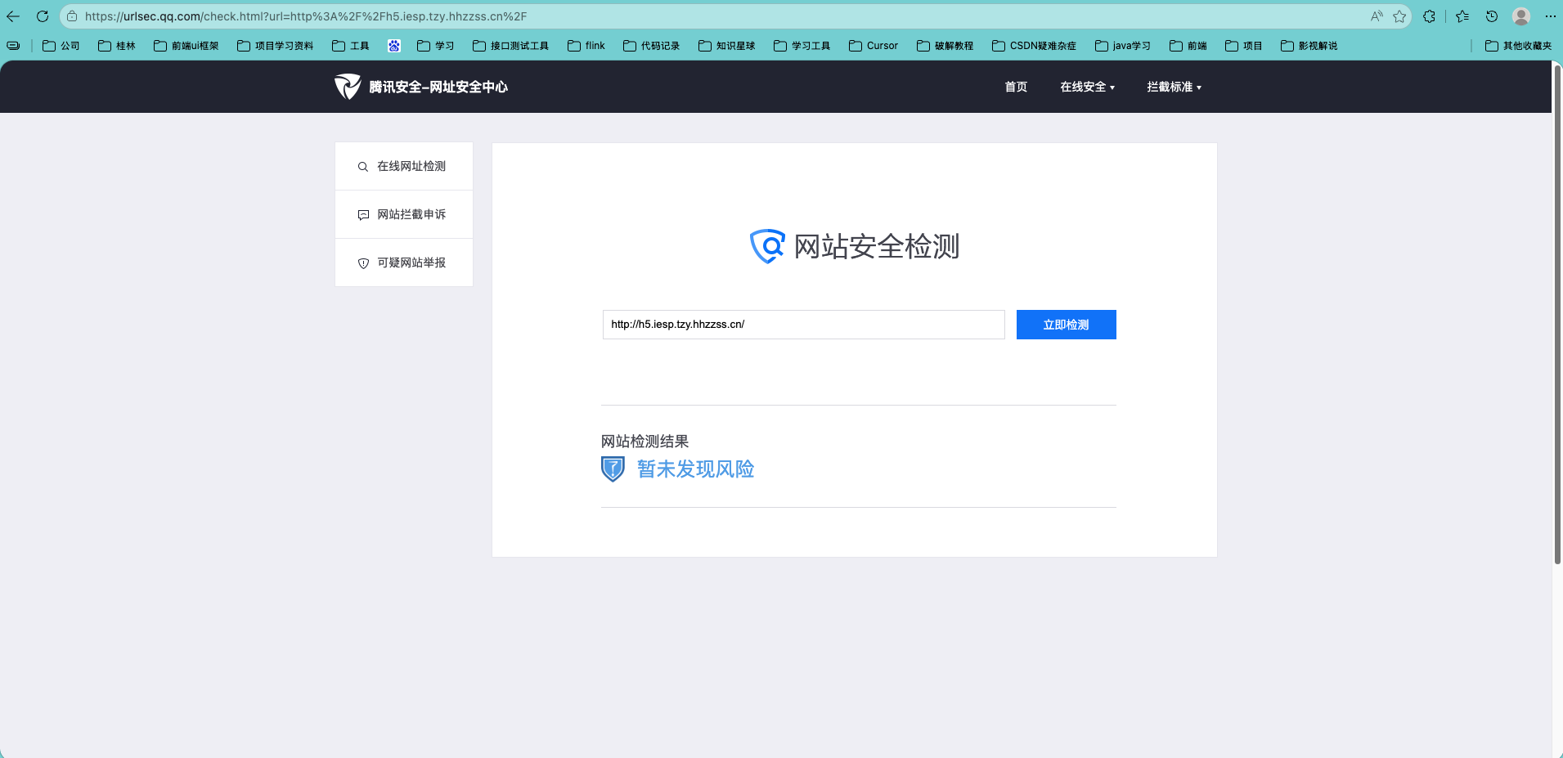Open the 项目学习资料 bookmark folder

pos(276,46)
